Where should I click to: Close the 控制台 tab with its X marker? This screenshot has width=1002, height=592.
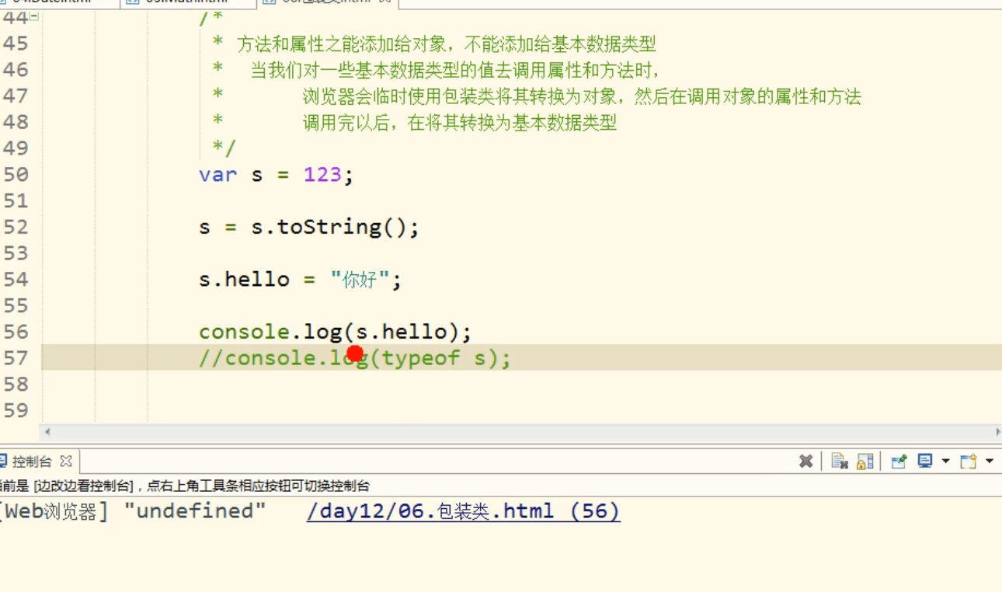pos(66,461)
